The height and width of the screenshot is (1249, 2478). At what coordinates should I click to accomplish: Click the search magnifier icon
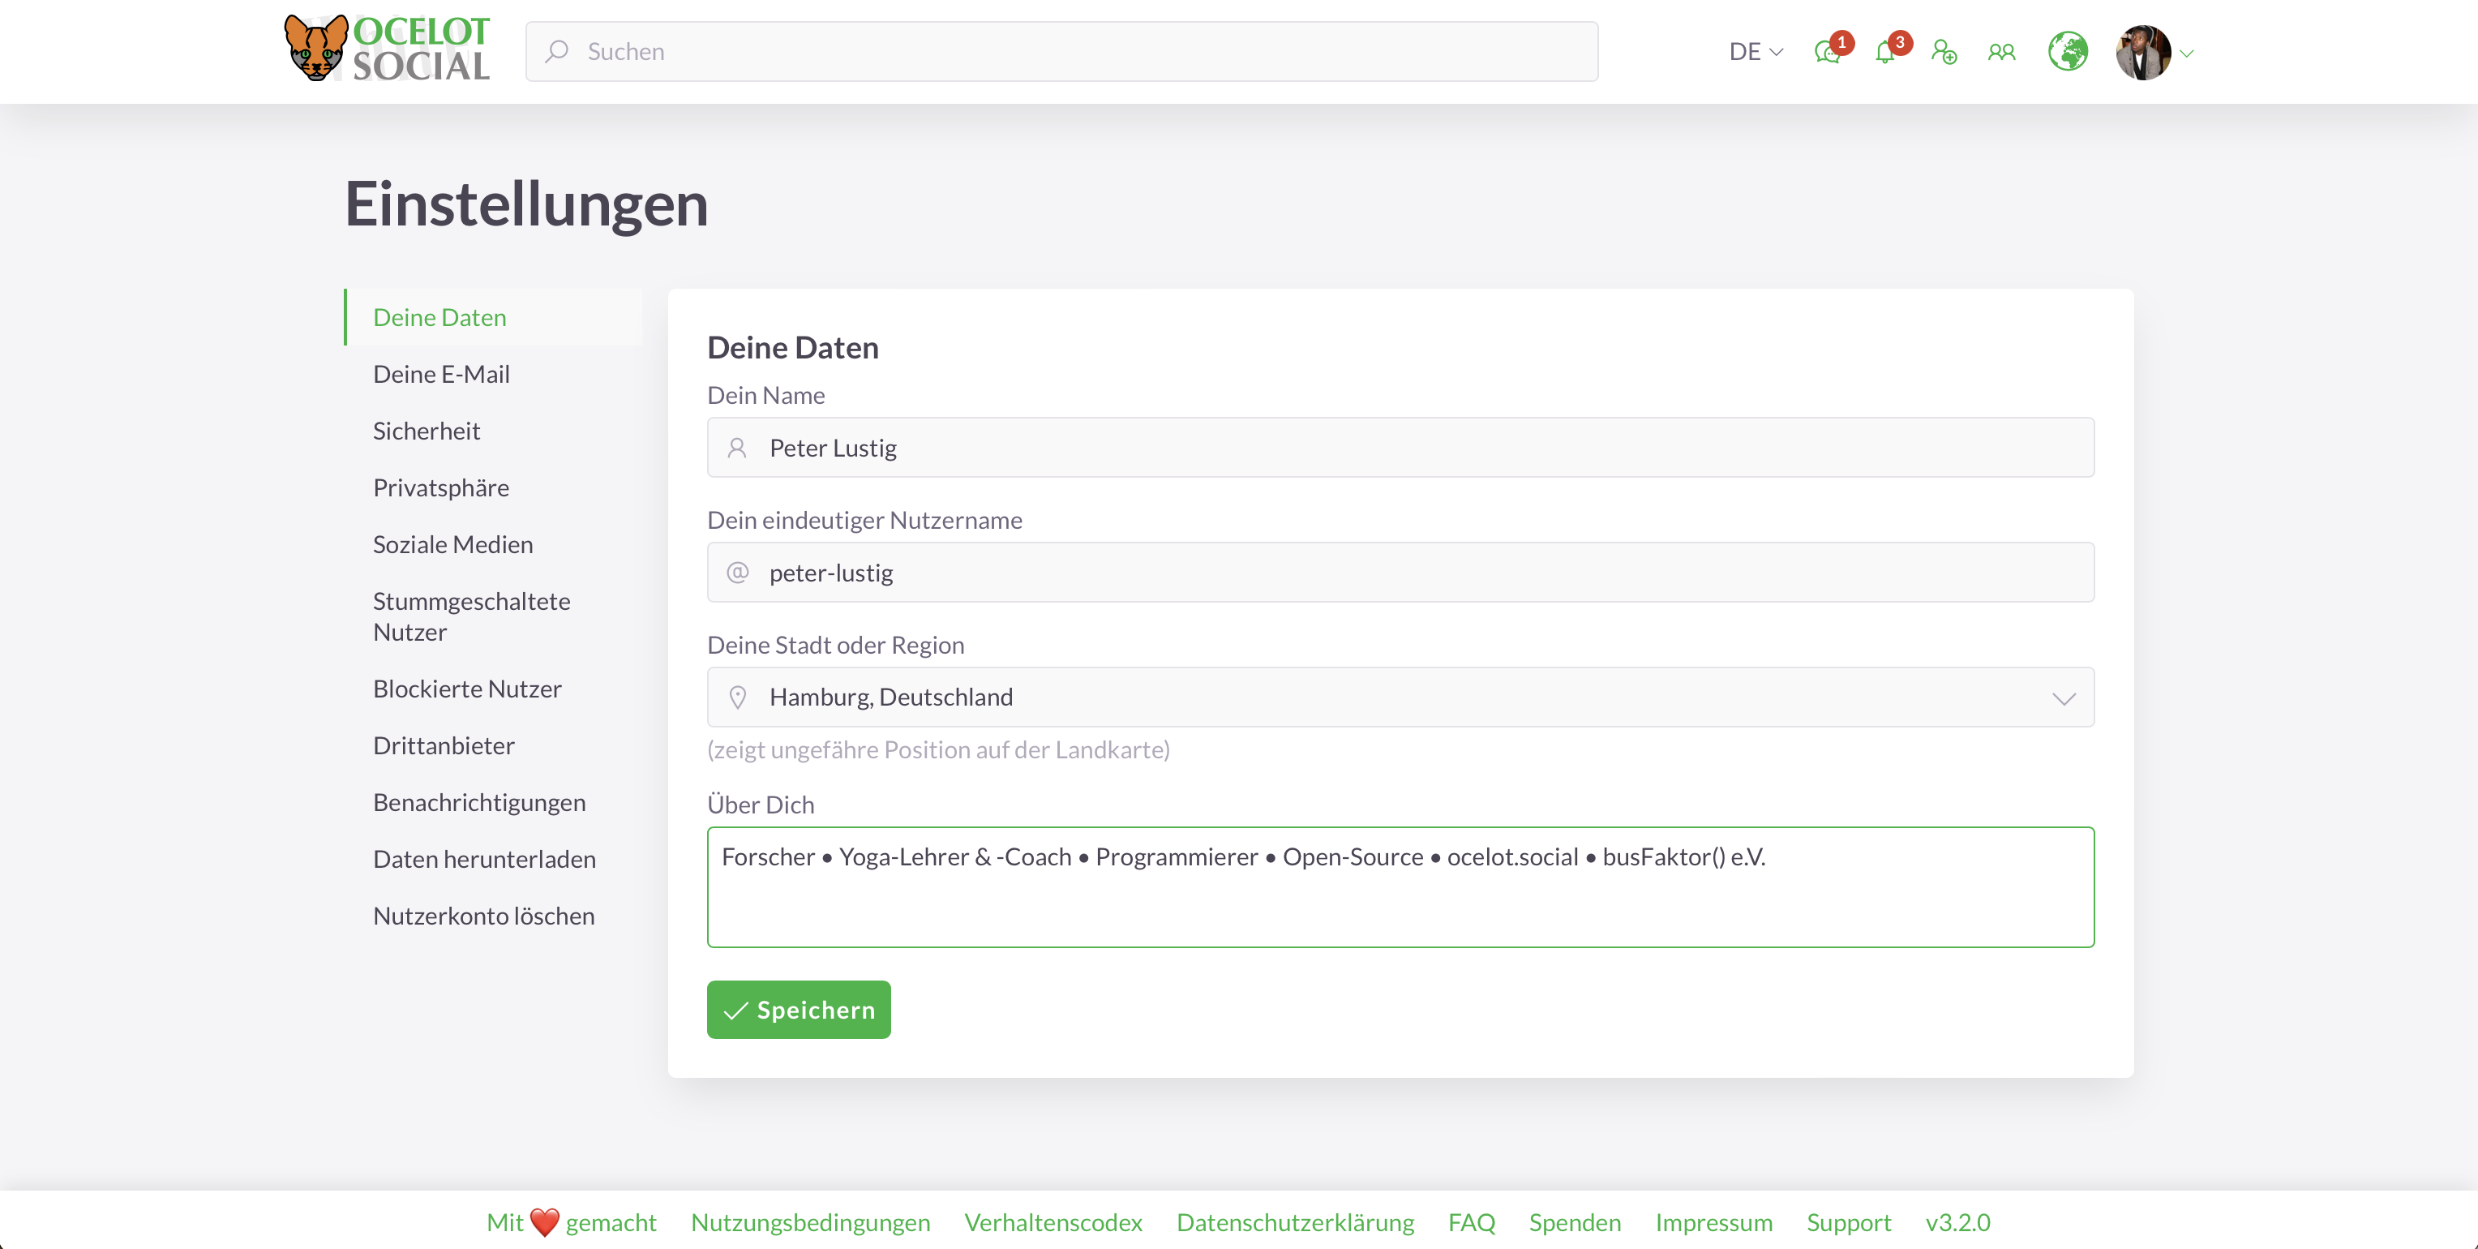(558, 51)
